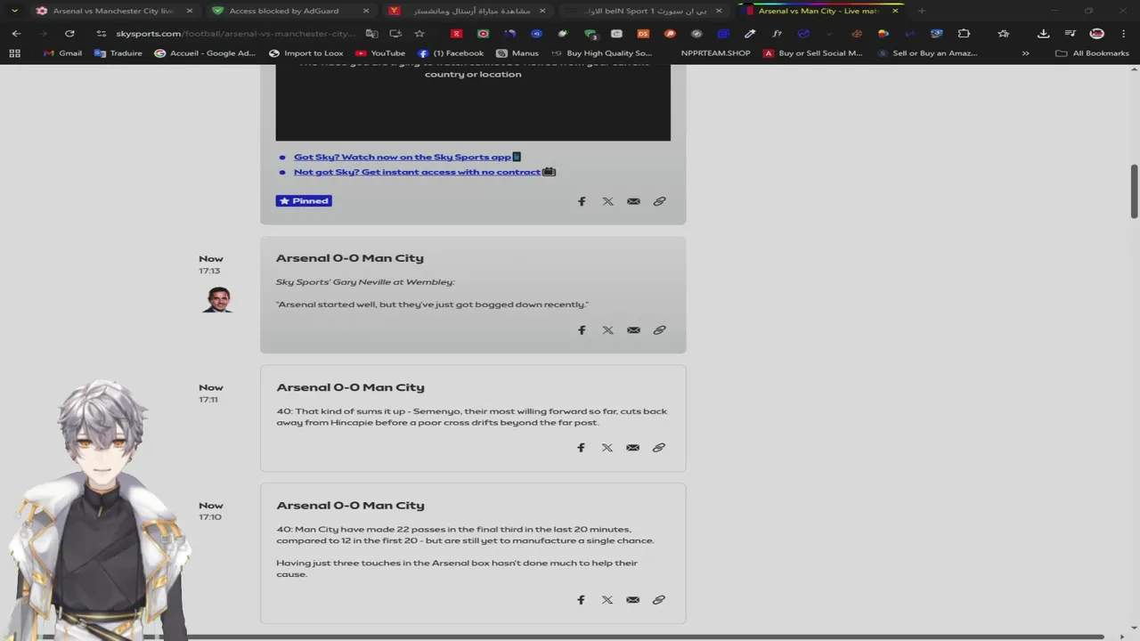
Task: Open the NPPRTEAM.SHOP bookmark
Action: tap(715, 53)
